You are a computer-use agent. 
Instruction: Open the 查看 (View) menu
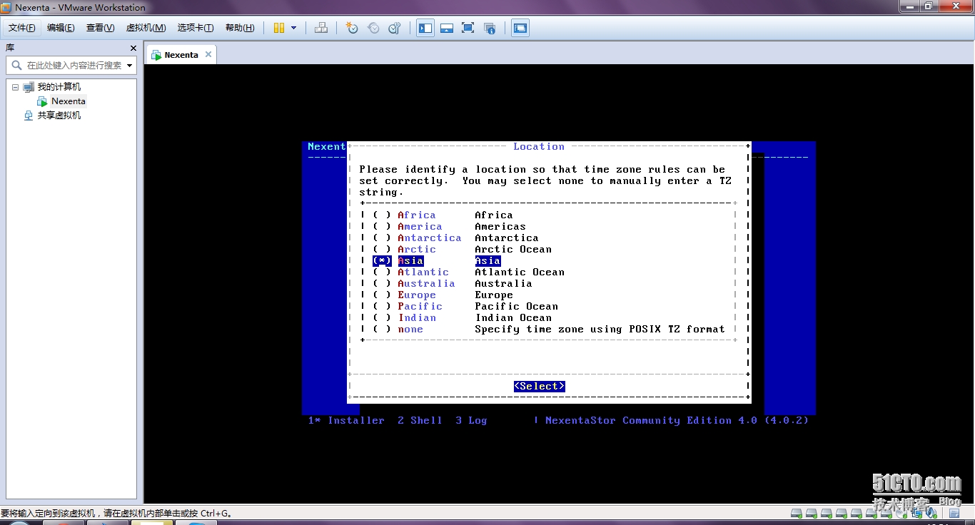click(x=100, y=28)
